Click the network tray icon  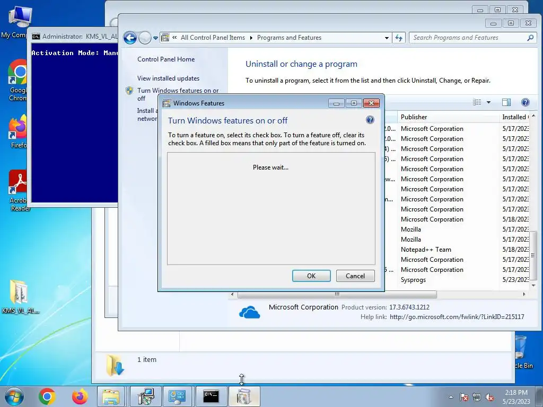click(477, 397)
